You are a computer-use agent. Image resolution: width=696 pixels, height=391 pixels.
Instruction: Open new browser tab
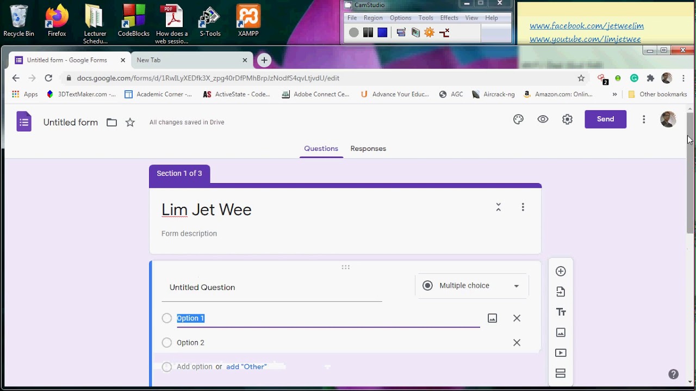pos(264,60)
